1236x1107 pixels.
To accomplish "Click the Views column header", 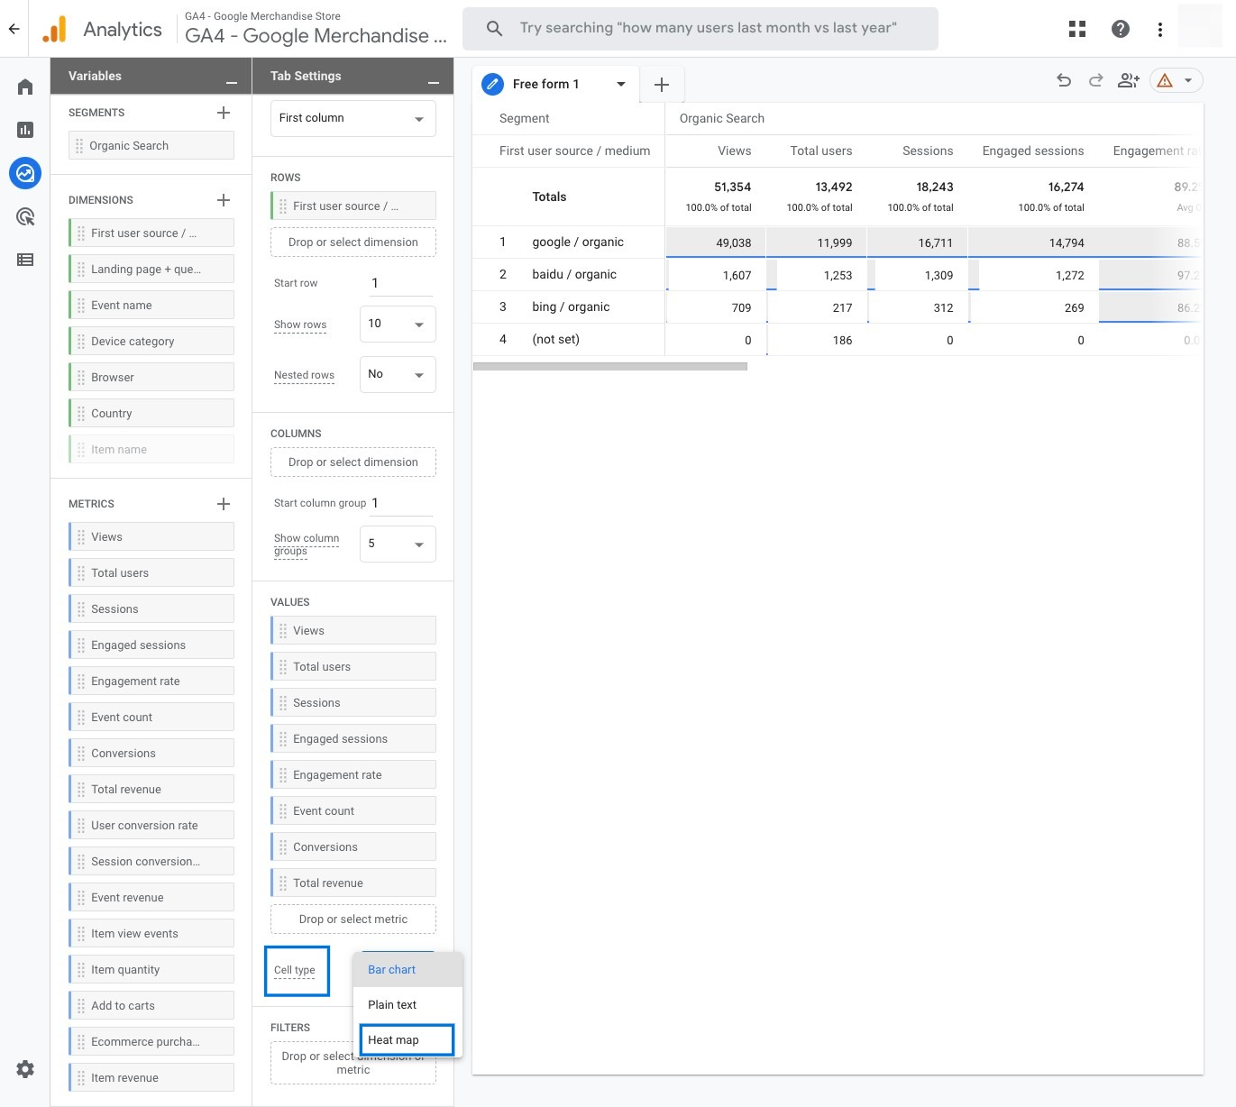I will coord(734,151).
